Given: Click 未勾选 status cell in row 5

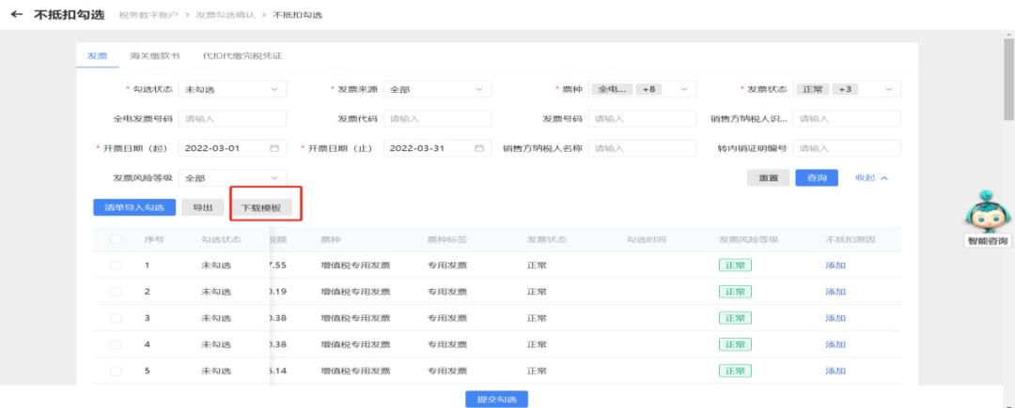Looking at the screenshot, I should click(x=216, y=371).
